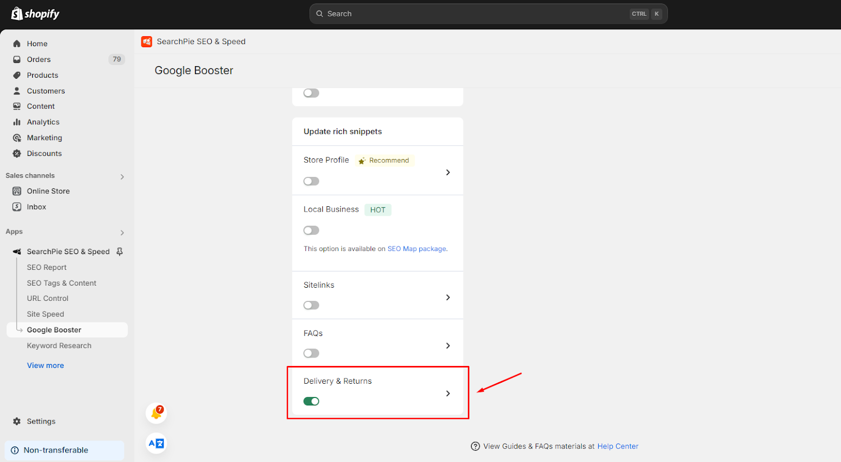Open Site Speed menu item
841x462 pixels.
[46, 314]
